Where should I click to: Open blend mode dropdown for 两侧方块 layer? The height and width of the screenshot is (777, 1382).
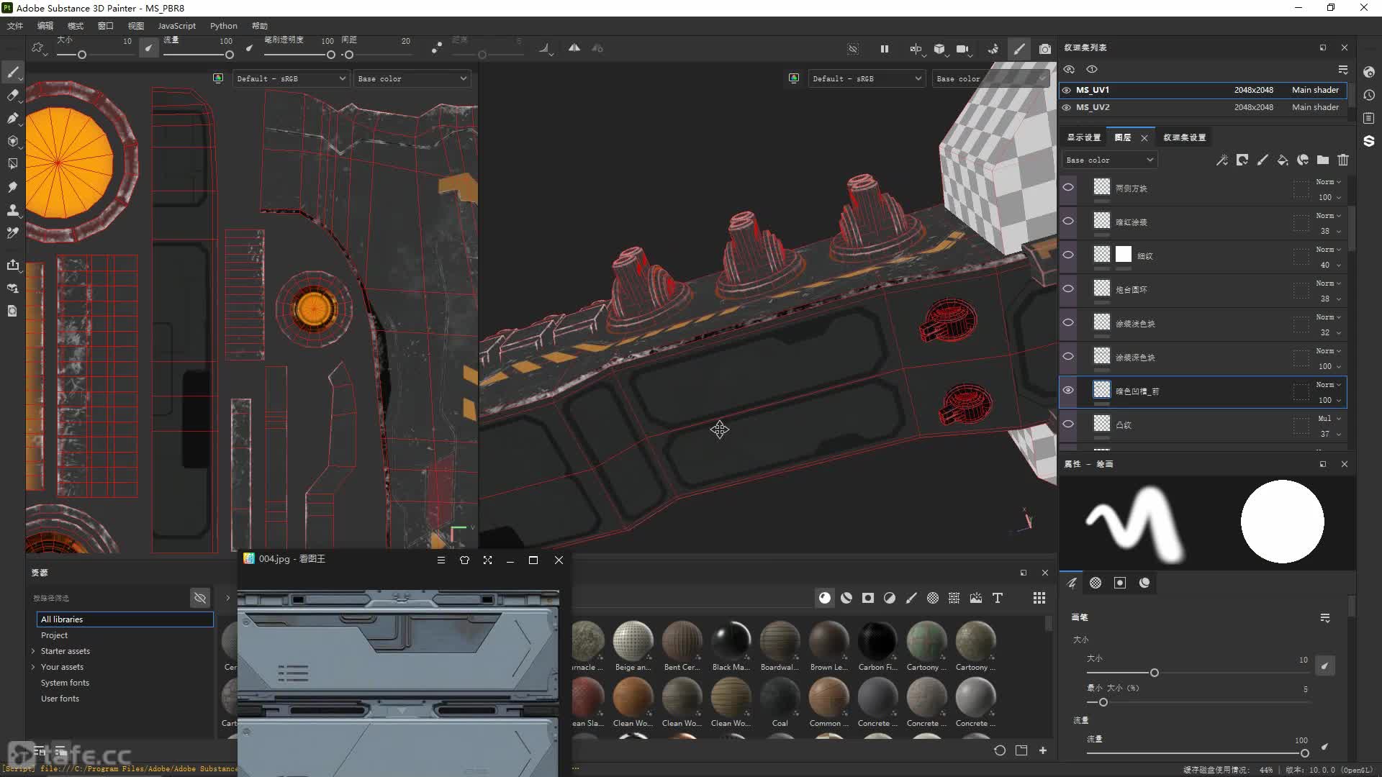pos(1328,181)
